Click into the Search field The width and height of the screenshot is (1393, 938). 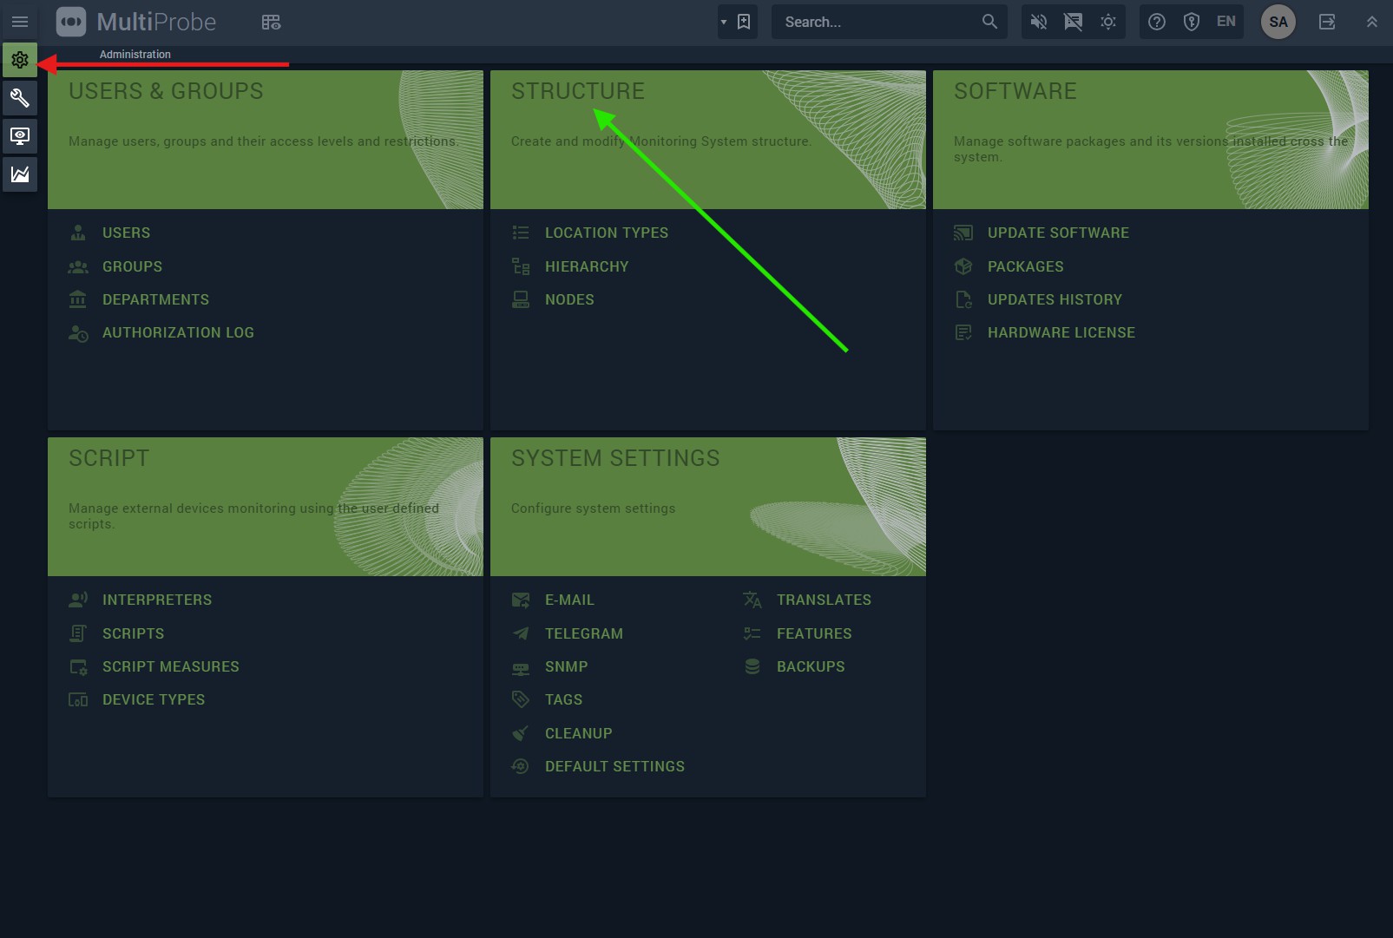point(877,23)
